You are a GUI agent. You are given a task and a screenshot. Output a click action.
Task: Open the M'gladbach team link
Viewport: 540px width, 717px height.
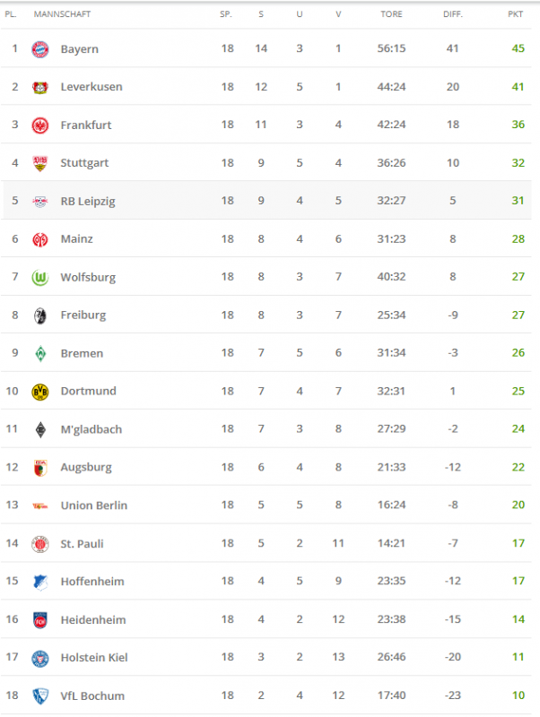pyautogui.click(x=91, y=429)
